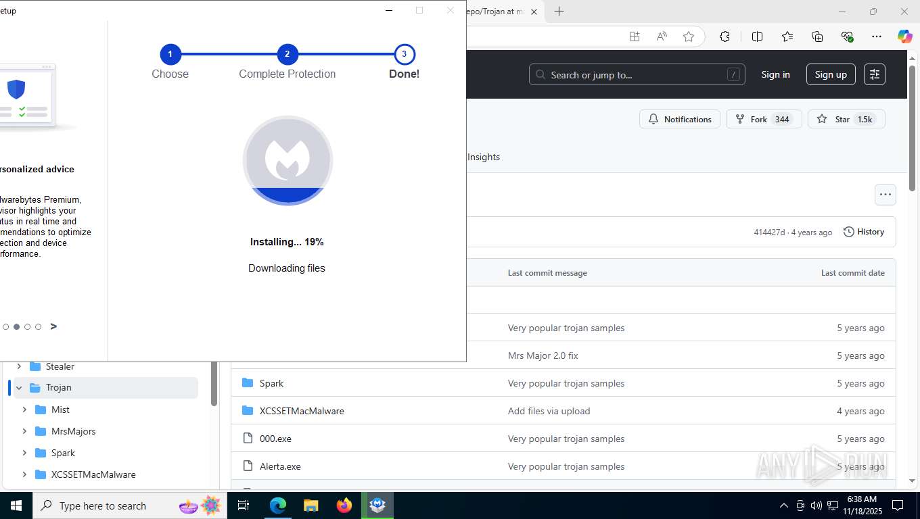Screen dimensions: 920x519
Task: Expand the Mist folder chevron
Action: (x=24, y=410)
